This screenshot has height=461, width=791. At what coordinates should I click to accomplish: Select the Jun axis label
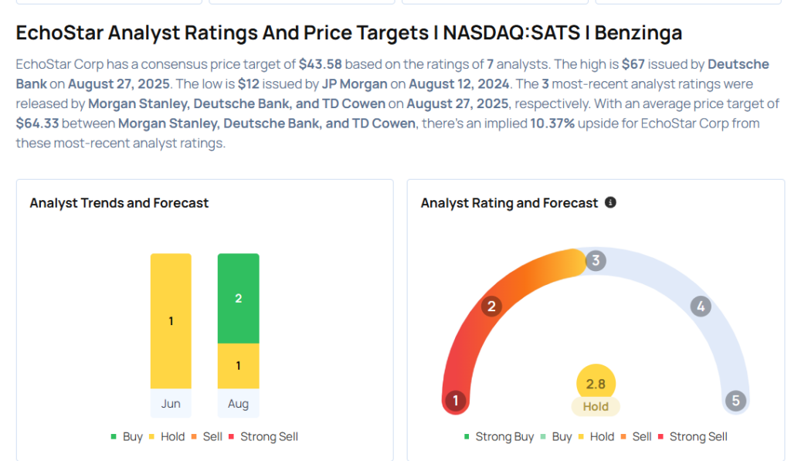pos(171,404)
